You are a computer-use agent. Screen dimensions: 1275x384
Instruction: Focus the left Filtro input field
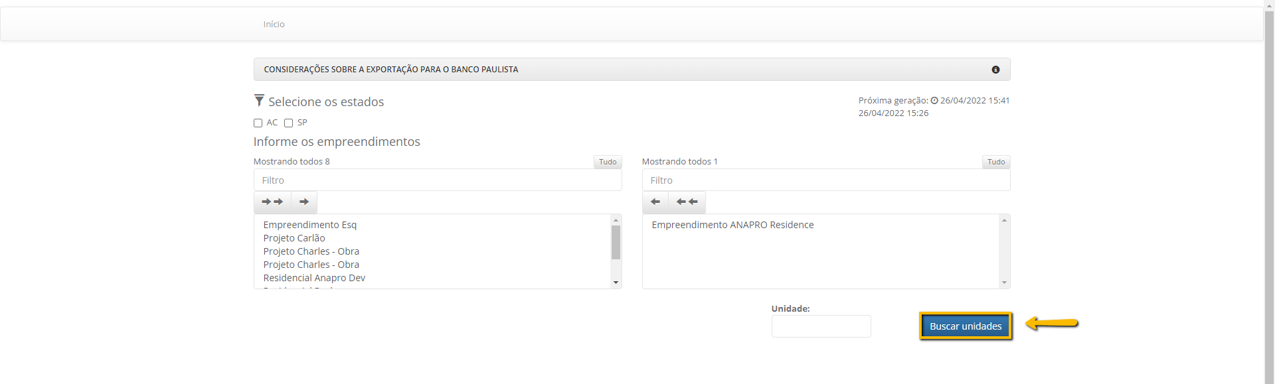coord(438,180)
